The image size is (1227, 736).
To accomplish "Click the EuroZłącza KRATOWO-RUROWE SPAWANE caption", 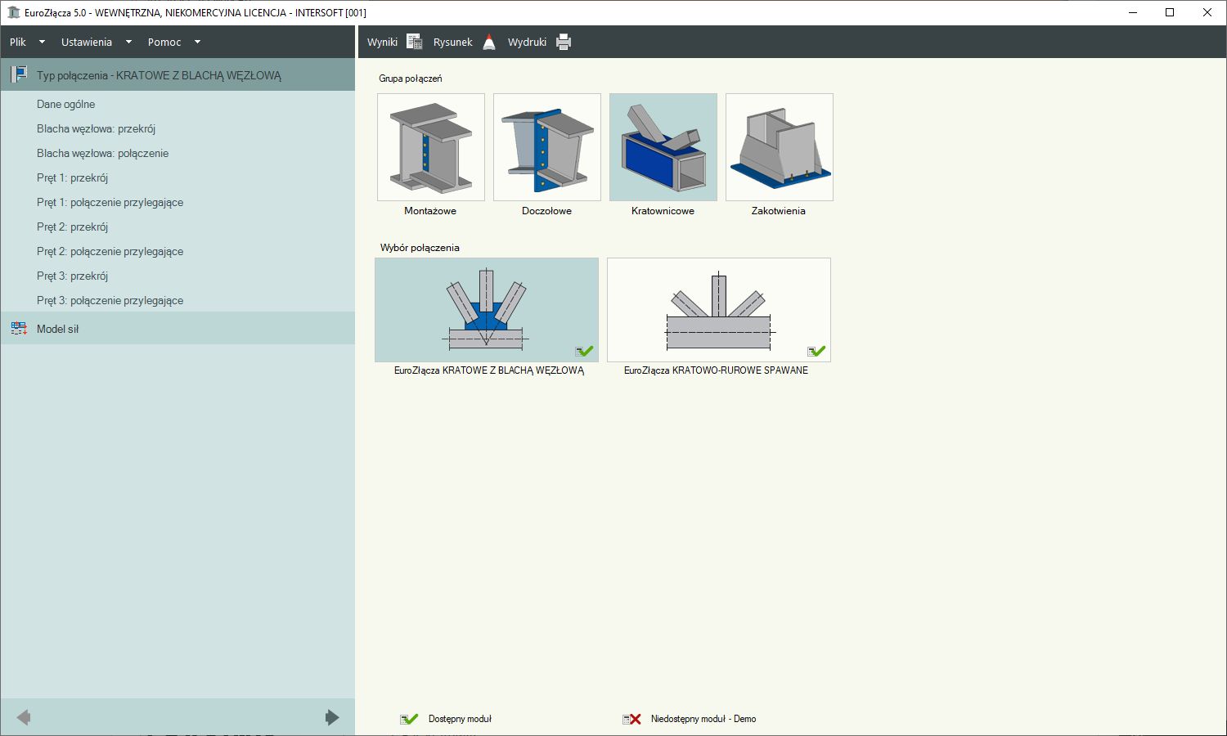I will coord(716,370).
